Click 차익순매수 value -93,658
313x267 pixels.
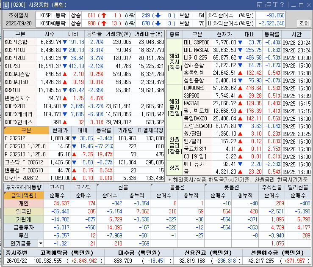tap(275, 15)
